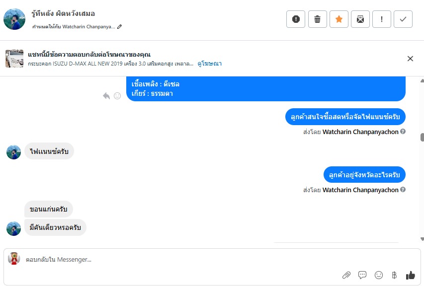The image size is (424, 288).
Task: Mark conversation as spam
Action: click(x=296, y=19)
